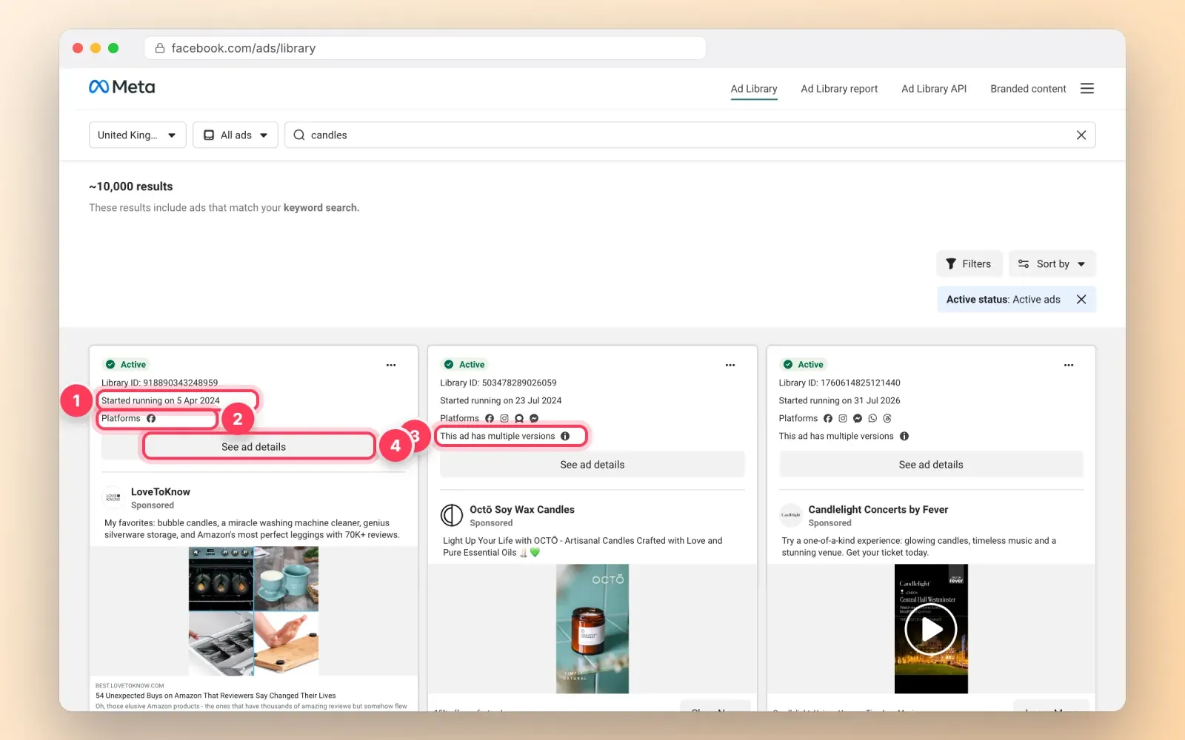Click Audience Network icon on Octō ad
The height and width of the screenshot is (740, 1185).
tap(519, 418)
